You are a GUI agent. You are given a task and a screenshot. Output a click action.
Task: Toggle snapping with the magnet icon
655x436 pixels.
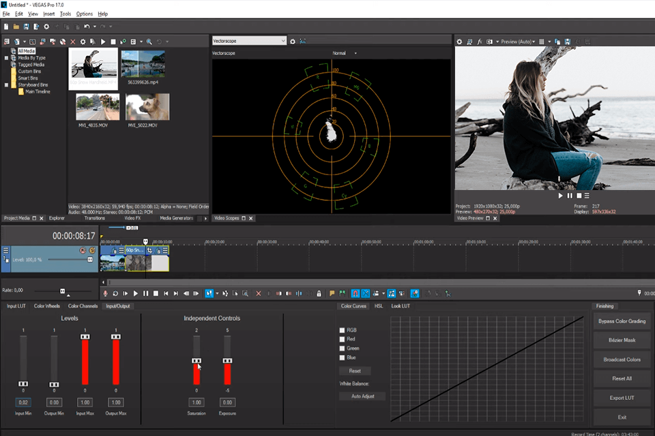pos(355,294)
